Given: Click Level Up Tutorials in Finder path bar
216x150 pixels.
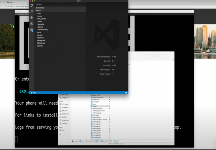Looking at the screenshot, I should 107,141.
